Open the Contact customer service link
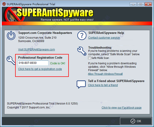 (x=104, y=38)
